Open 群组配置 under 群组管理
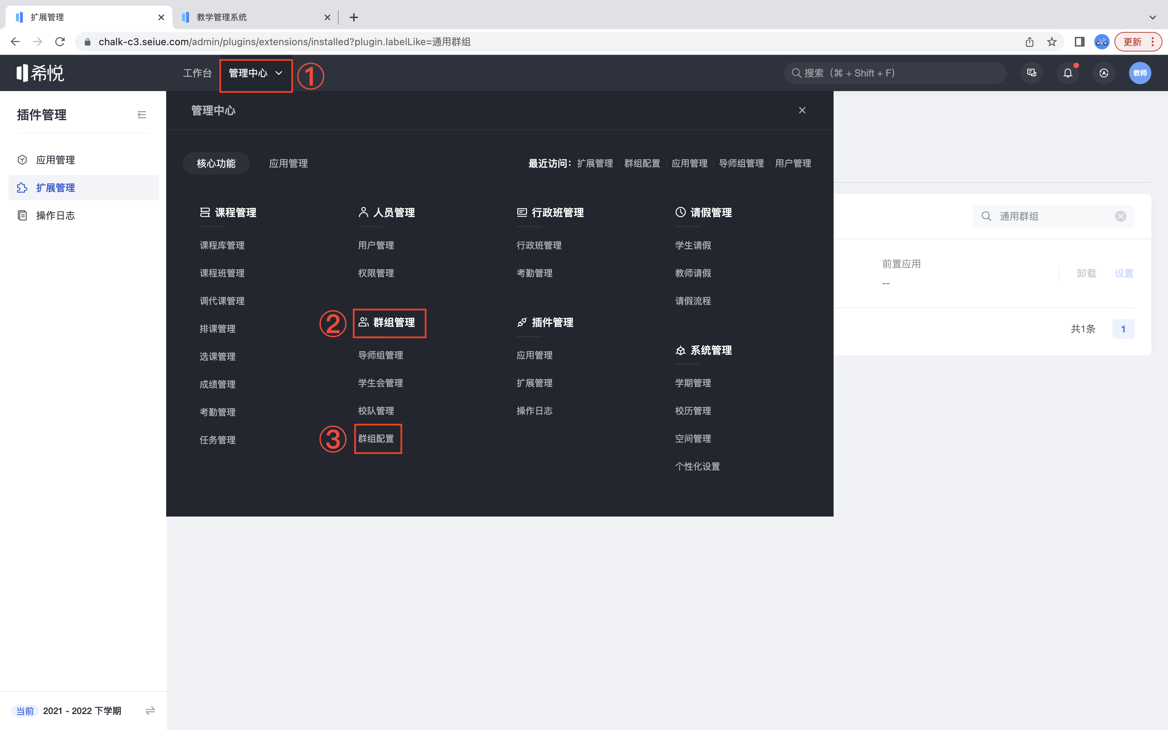Viewport: 1168px width, 730px height. [x=376, y=439]
